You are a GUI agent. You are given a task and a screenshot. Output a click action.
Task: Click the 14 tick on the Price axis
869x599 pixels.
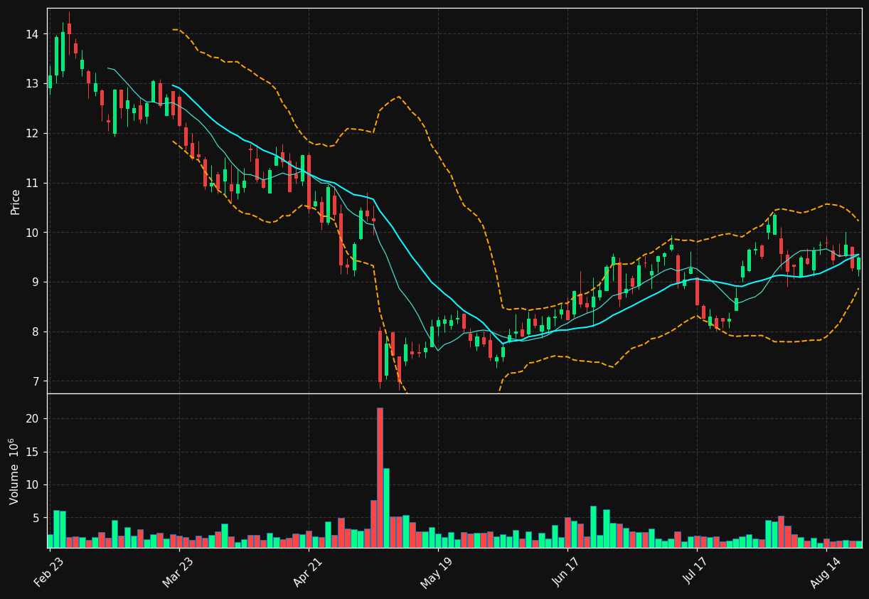32,33
